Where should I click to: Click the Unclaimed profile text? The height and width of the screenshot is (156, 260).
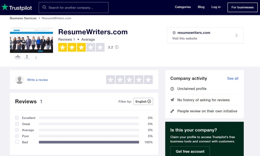192,89
